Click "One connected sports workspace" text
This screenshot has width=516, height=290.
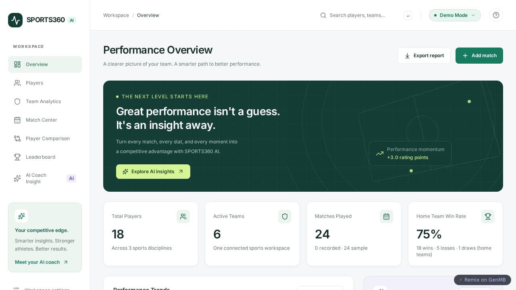252,248
